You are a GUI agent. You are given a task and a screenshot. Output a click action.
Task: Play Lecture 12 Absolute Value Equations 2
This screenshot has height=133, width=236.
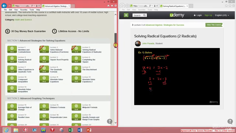(76, 79)
